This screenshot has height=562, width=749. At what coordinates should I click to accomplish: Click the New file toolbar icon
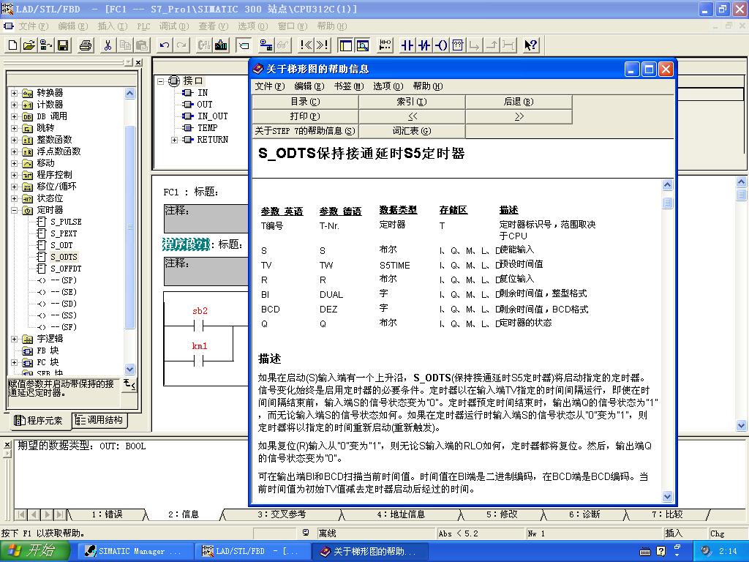click(x=13, y=45)
